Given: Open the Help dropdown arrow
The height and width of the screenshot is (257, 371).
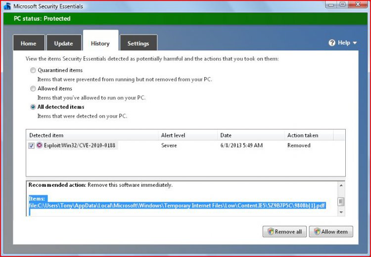Looking at the screenshot, I should (355, 43).
